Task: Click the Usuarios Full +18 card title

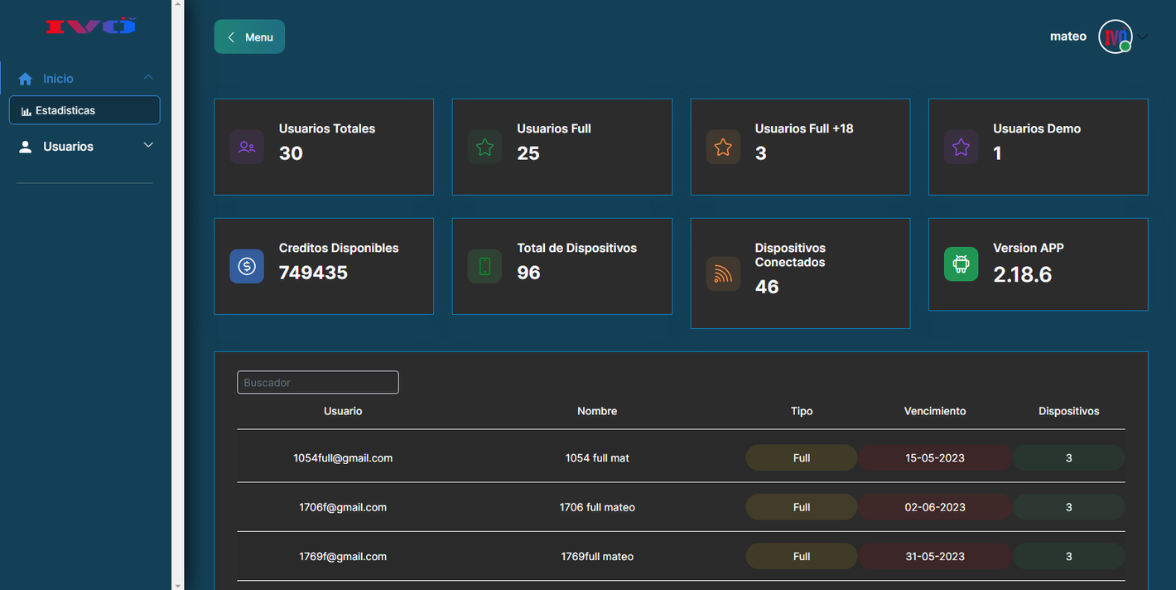Action: (x=804, y=128)
